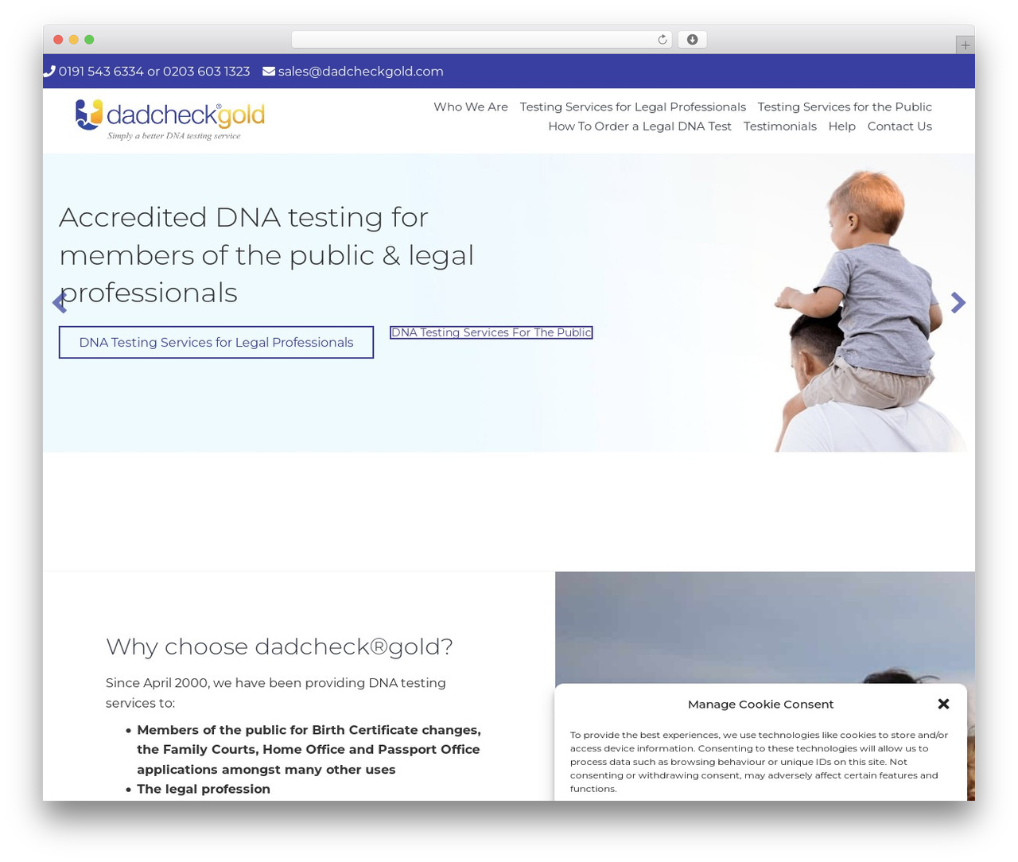The height and width of the screenshot is (862, 1018).
Task: Open How To Order a Legal DNA Test
Action: coord(639,126)
